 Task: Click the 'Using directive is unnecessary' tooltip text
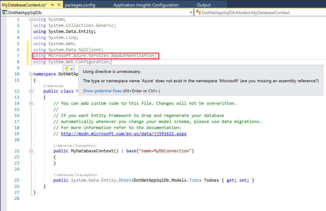pyautogui.click(x=112, y=72)
